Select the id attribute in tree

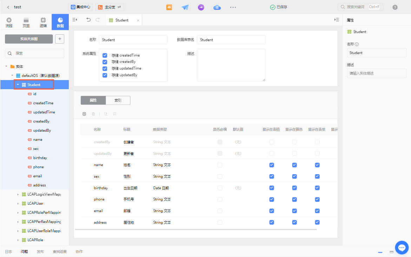[35, 94]
